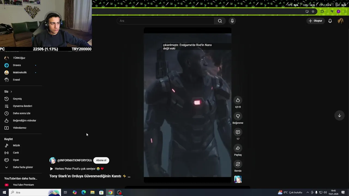Open weather widget '0°C Çok bulutlu'

pos(290,192)
